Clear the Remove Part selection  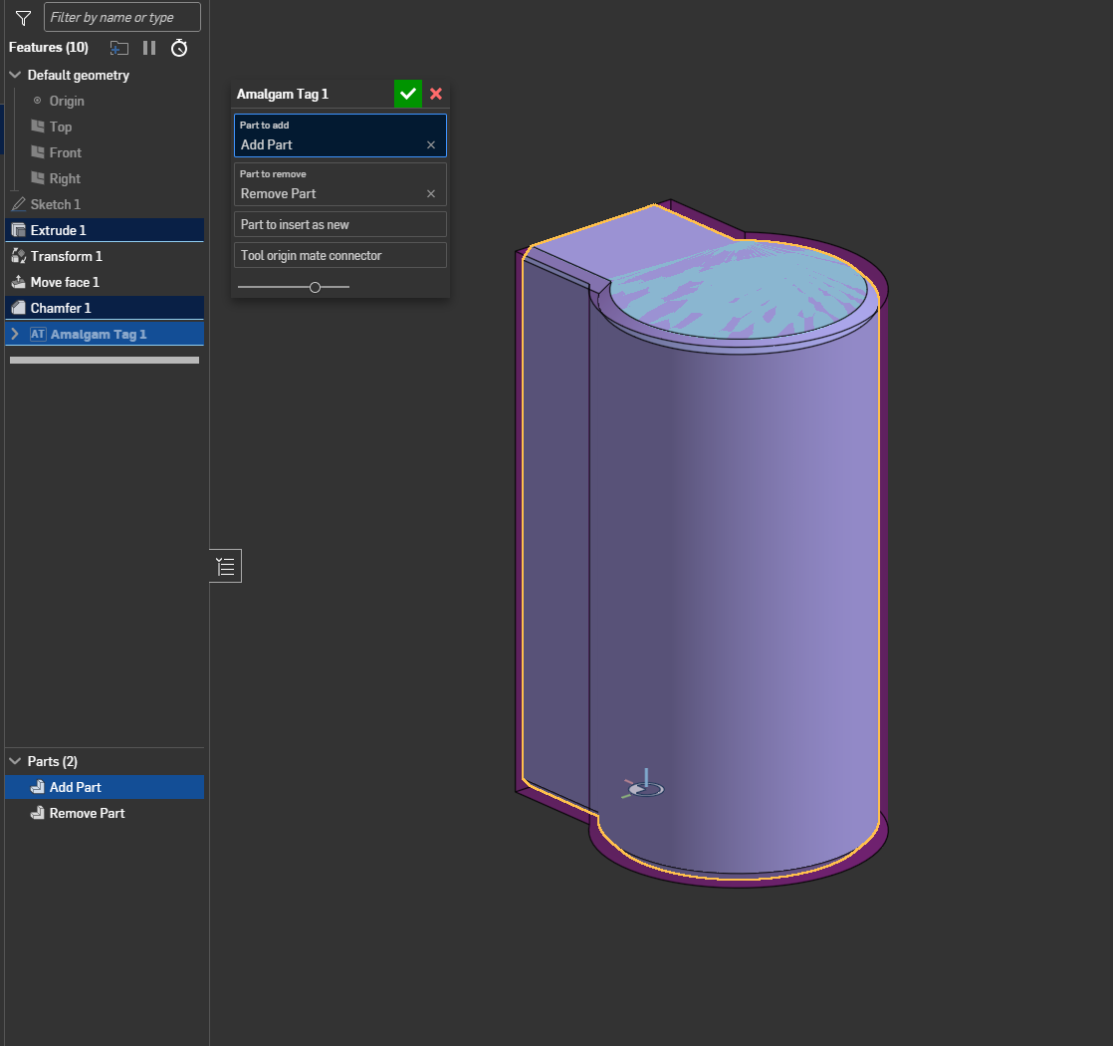431,193
